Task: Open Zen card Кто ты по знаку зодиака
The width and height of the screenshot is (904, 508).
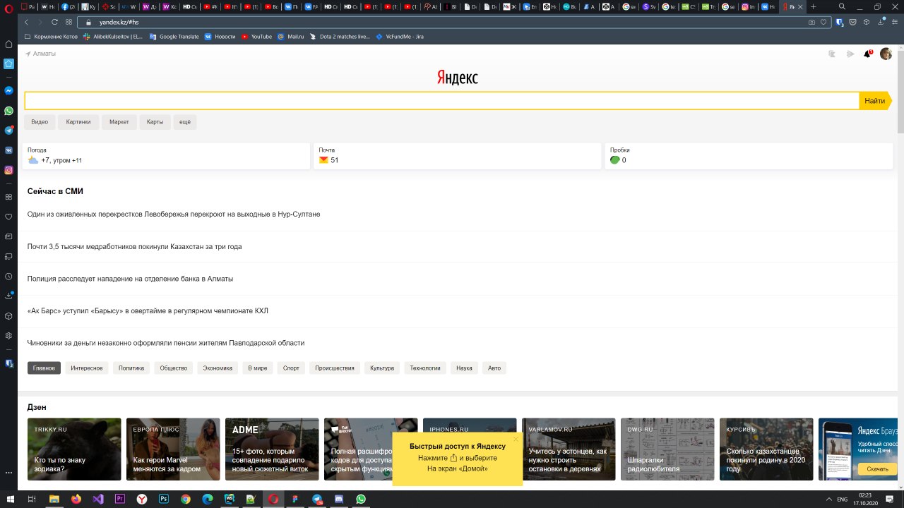Action: [x=74, y=449]
